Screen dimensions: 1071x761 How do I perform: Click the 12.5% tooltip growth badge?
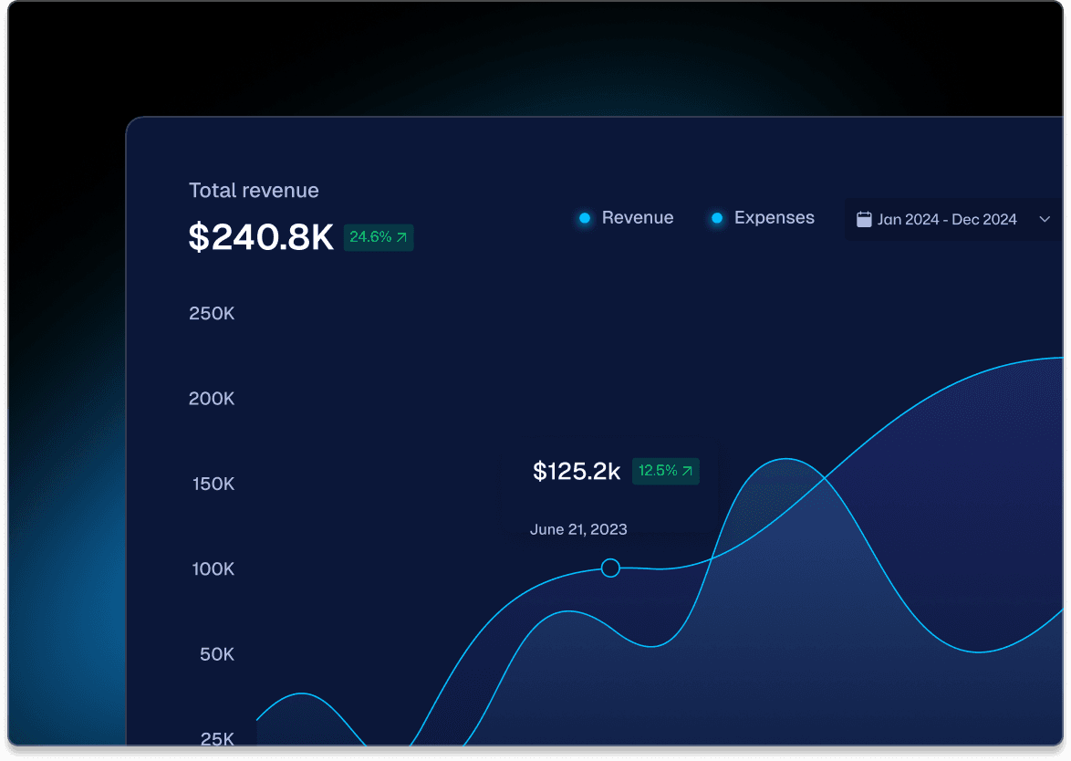665,471
